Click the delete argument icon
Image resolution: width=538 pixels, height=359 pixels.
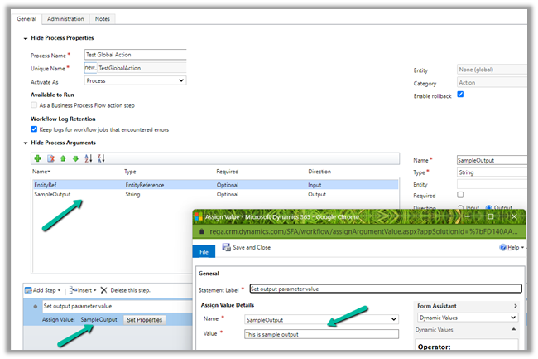(50, 158)
